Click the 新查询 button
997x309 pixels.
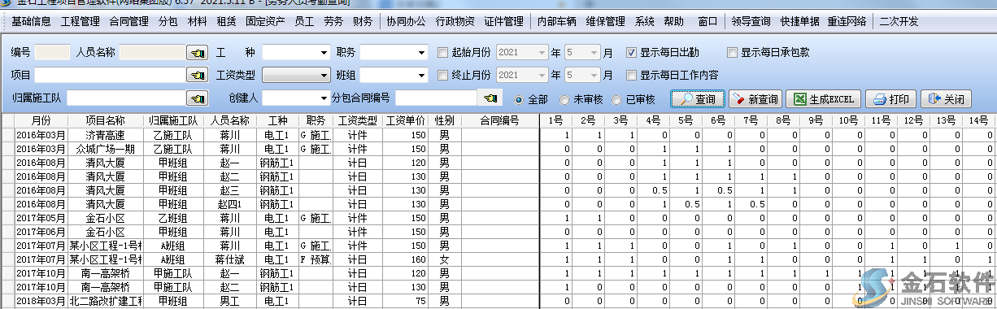point(755,99)
